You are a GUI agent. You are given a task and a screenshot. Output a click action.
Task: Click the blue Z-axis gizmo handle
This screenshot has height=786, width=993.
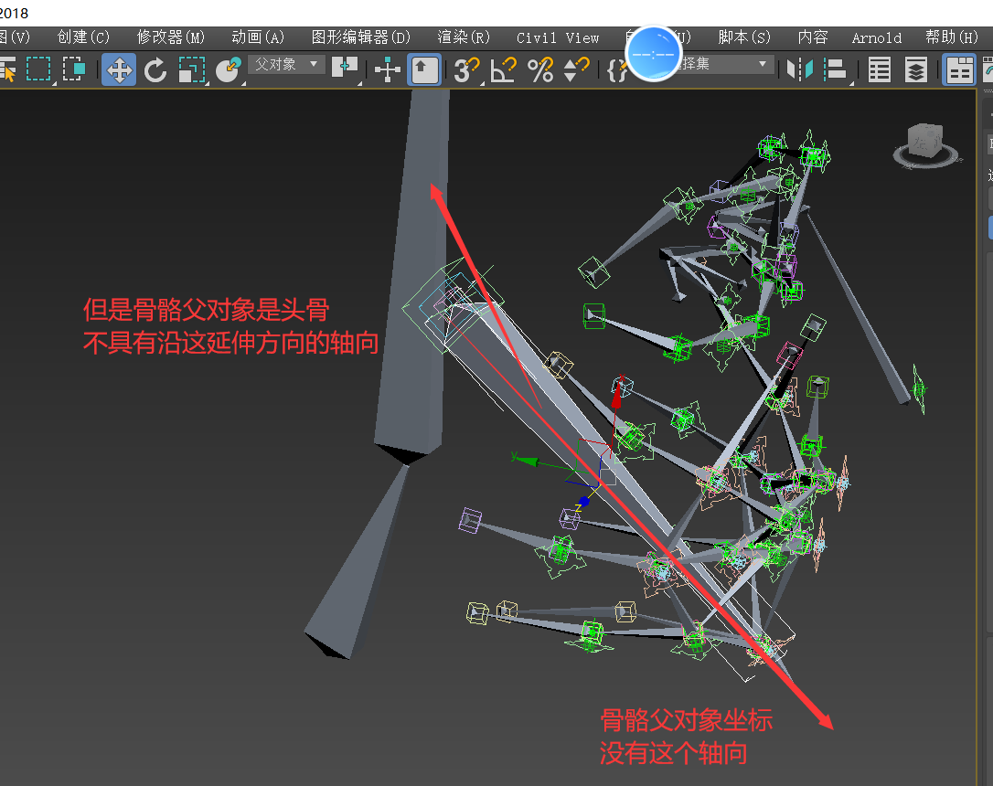(x=584, y=502)
